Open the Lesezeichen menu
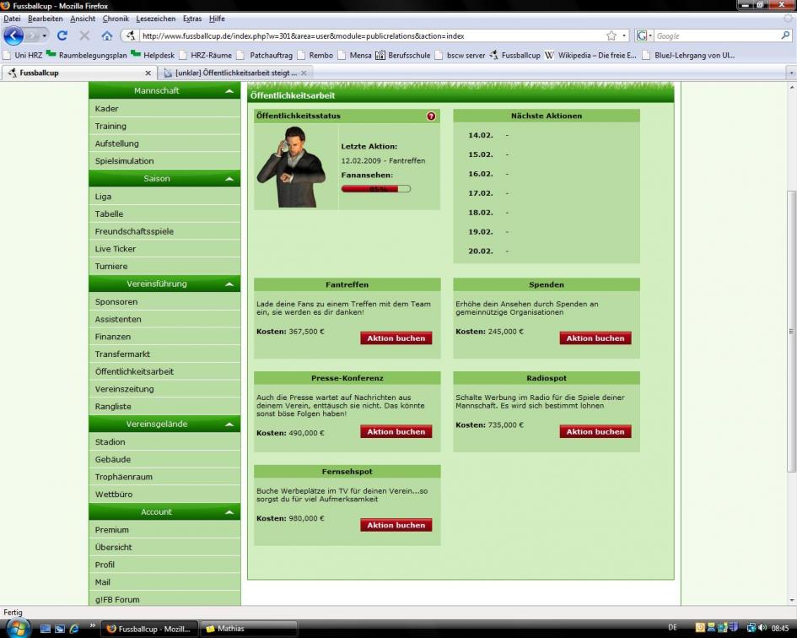The width and height of the screenshot is (797, 638). coord(155,19)
